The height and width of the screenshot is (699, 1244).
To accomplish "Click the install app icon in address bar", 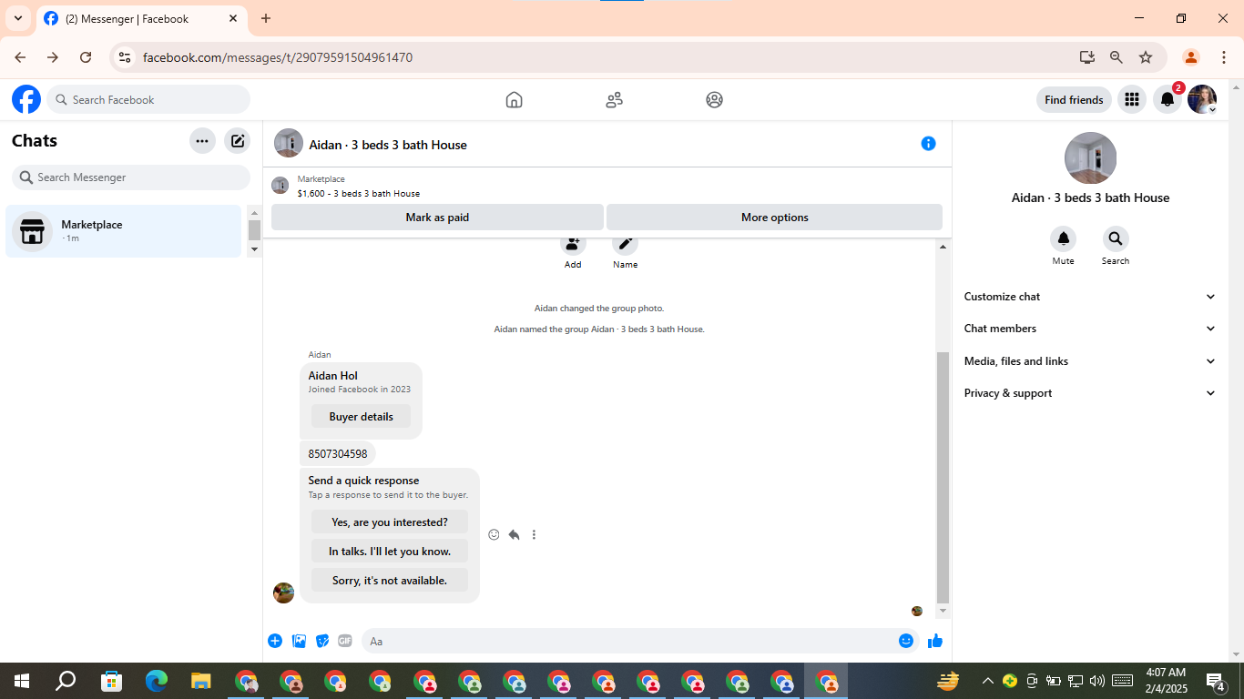I will 1087,57.
